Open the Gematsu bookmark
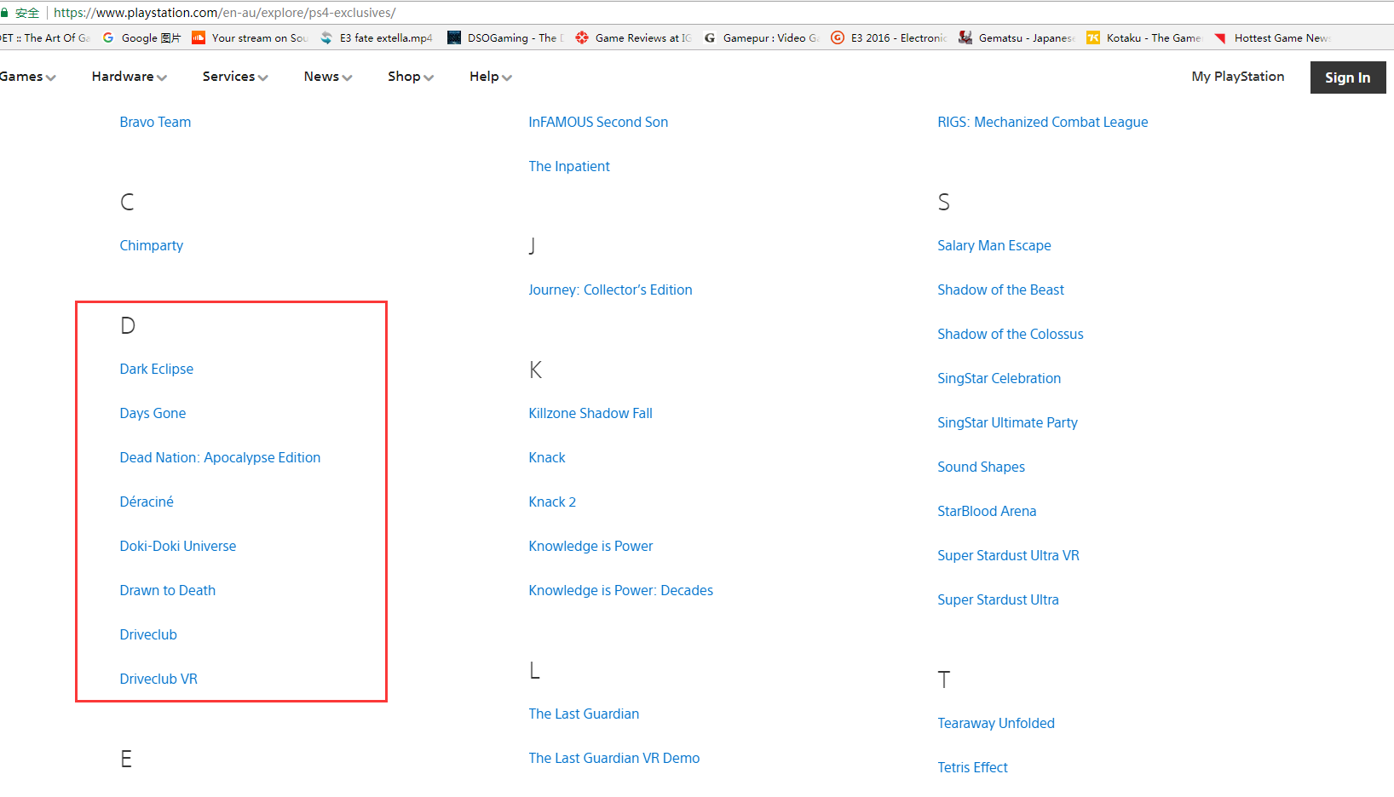Viewport: 1394px width, 797px height. click(1017, 37)
